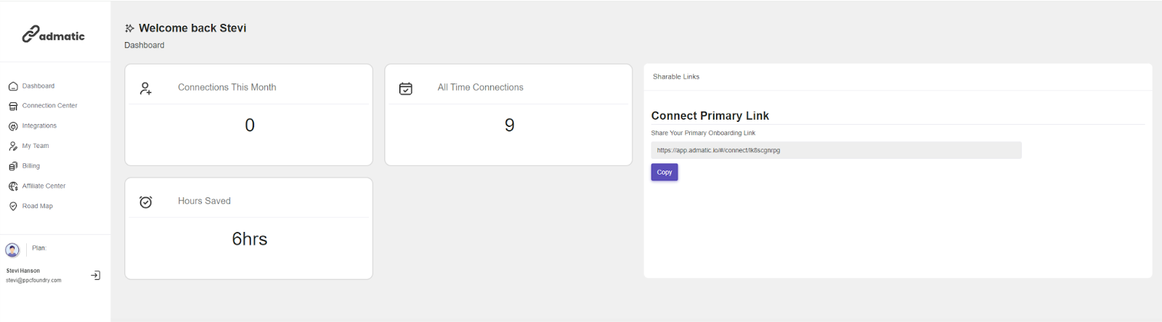This screenshot has height=322, width=1162.
Task: Click the My Team icon
Action: 13,146
